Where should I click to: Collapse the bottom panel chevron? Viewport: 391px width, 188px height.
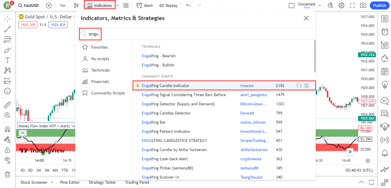[362, 182]
